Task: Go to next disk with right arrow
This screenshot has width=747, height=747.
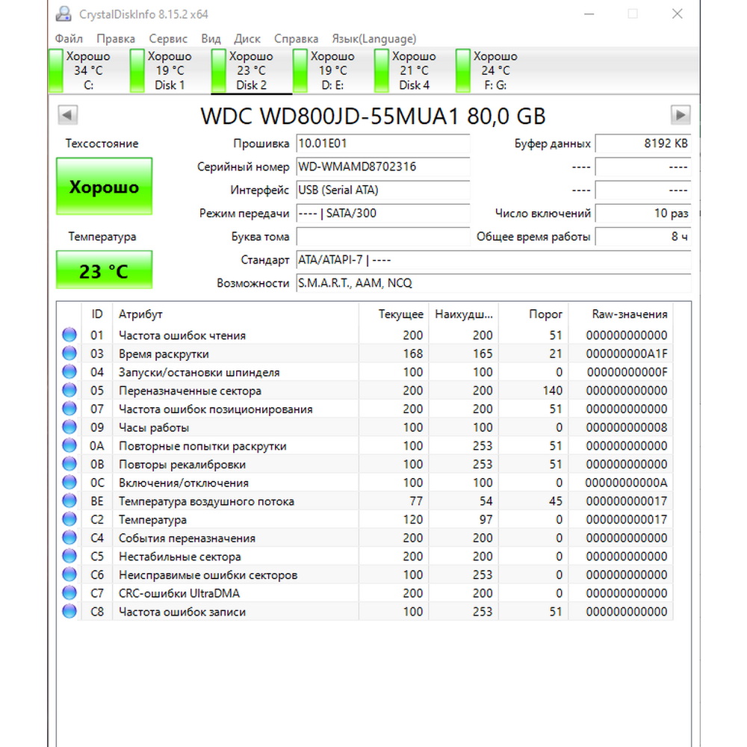Action: pos(680,115)
